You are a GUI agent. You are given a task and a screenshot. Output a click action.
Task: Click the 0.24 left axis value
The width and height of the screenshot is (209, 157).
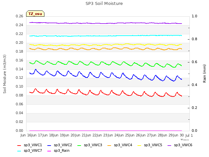20,25
